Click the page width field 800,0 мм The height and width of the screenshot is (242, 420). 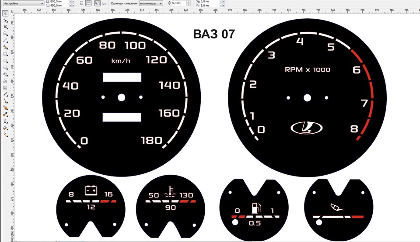(59, 1)
